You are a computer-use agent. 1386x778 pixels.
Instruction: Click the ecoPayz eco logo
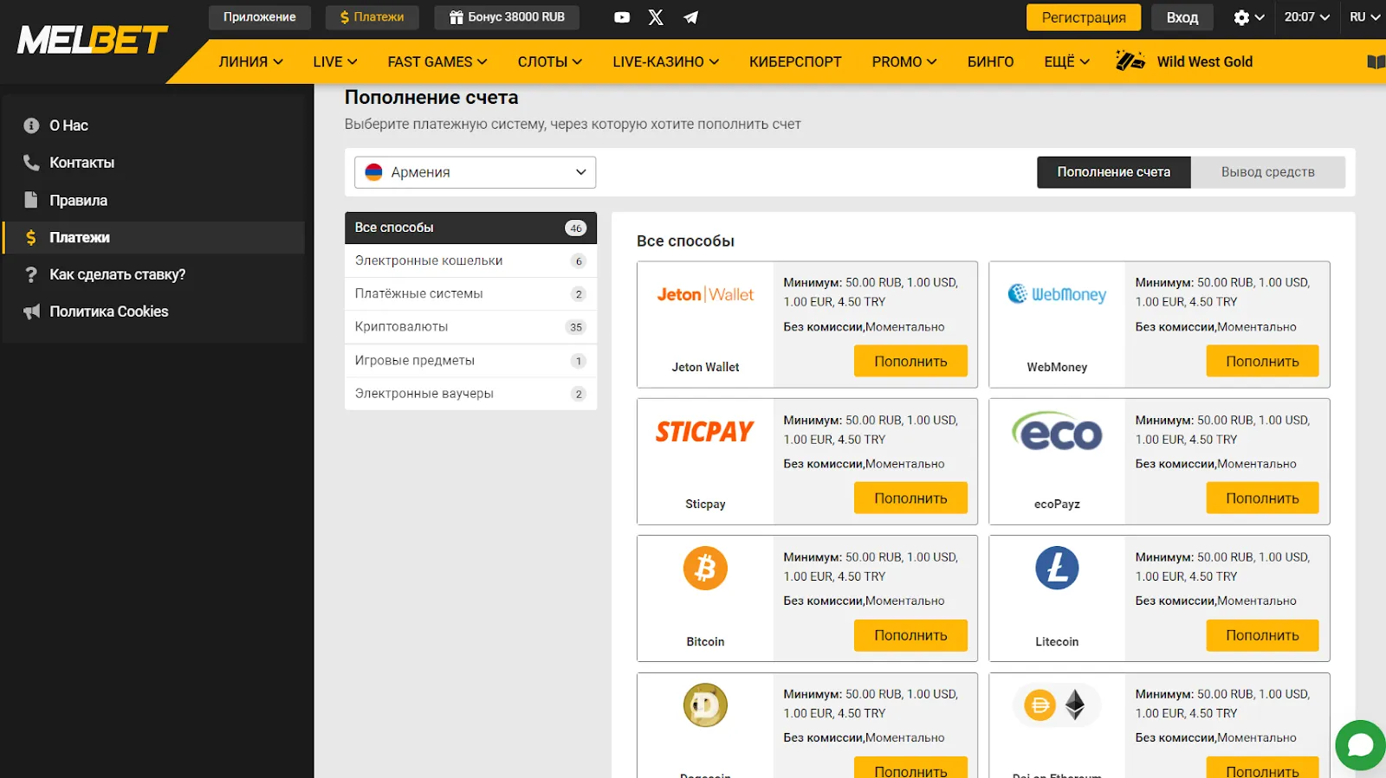pyautogui.click(x=1057, y=431)
